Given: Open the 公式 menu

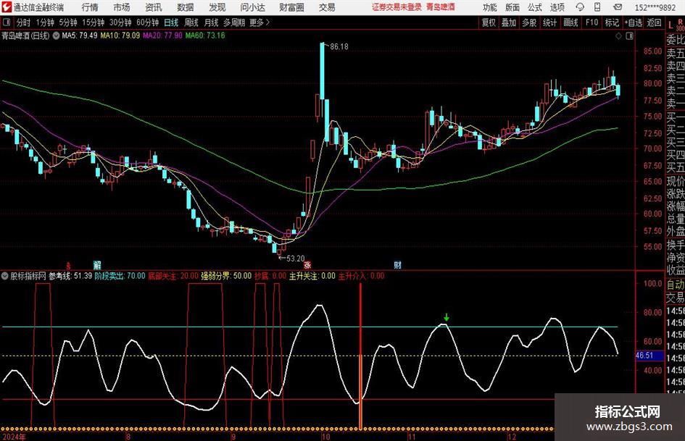Looking at the screenshot, I should coord(535,7).
